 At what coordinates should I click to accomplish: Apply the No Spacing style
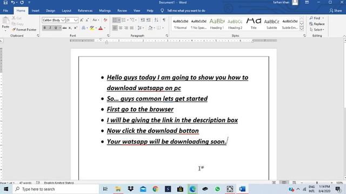pyautogui.click(x=198, y=24)
